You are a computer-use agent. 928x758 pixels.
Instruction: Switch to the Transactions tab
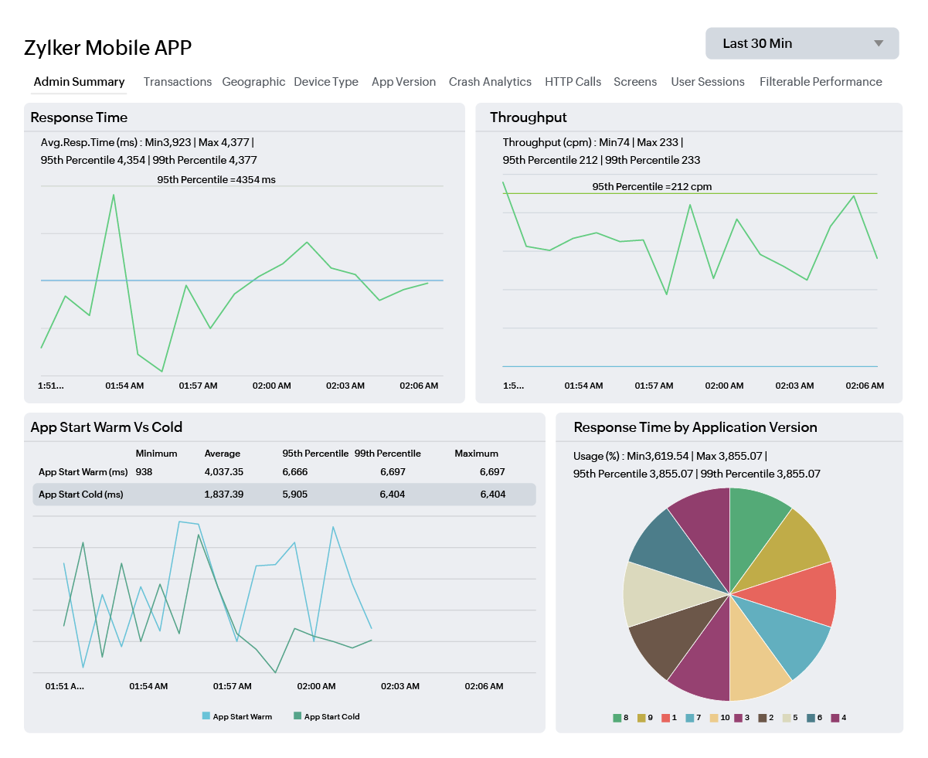[x=178, y=82]
